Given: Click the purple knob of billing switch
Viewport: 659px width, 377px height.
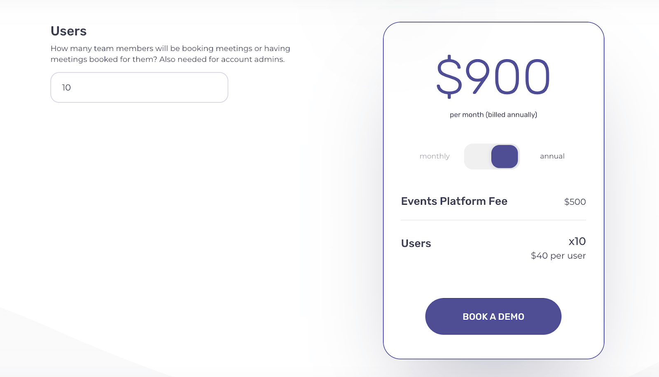Looking at the screenshot, I should point(505,156).
